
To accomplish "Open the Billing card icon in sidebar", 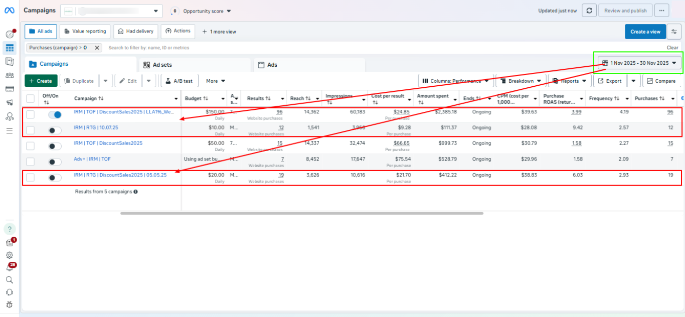I will (x=9, y=89).
